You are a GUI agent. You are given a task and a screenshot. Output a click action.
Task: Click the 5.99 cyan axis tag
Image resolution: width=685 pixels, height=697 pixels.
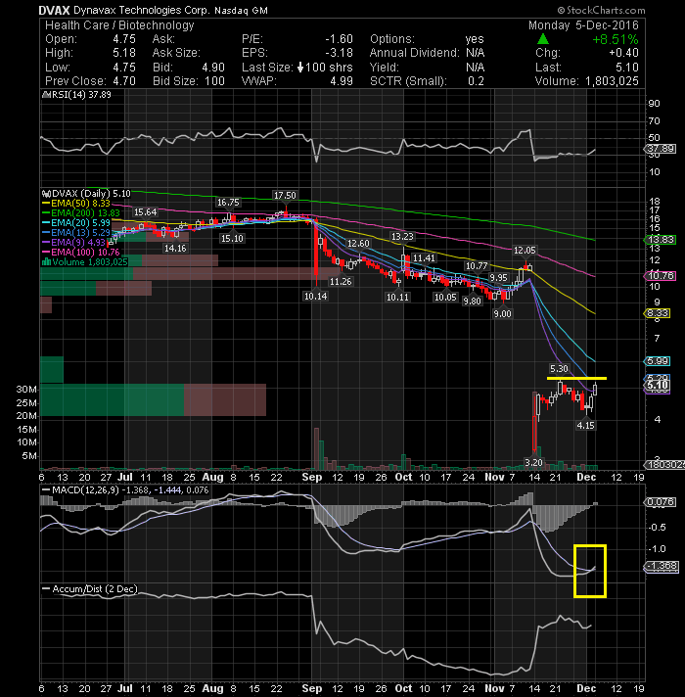coord(657,361)
